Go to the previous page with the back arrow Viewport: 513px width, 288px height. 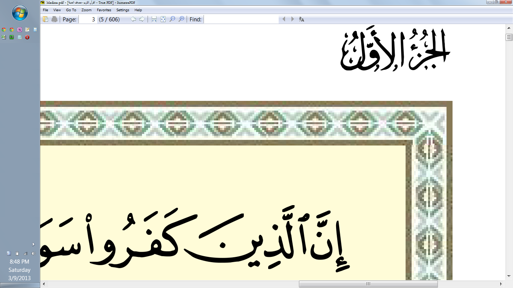pos(133,19)
